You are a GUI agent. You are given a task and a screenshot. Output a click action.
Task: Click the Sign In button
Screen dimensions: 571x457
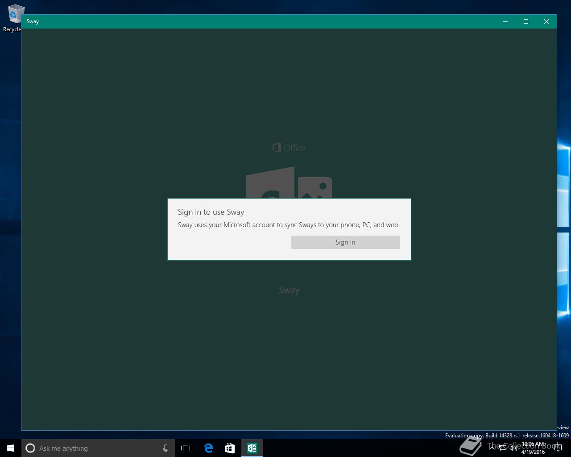pyautogui.click(x=345, y=242)
